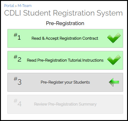Click the Pre-Register your Students text
Viewport: 128px width, 121px height.
65,82
